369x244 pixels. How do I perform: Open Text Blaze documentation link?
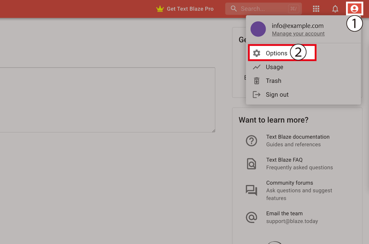click(298, 137)
